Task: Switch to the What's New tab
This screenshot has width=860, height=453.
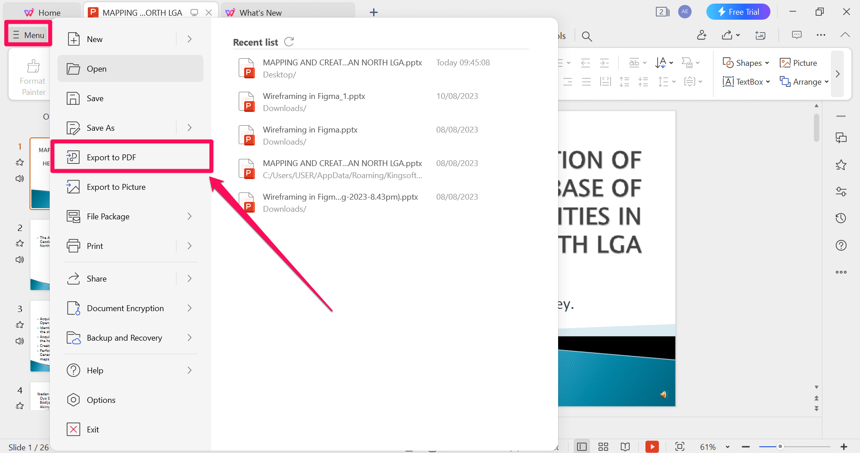Action: (x=260, y=12)
